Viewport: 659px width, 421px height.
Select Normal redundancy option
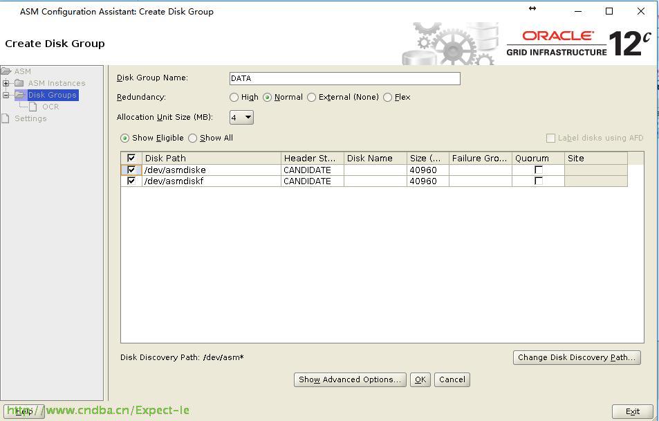[268, 97]
